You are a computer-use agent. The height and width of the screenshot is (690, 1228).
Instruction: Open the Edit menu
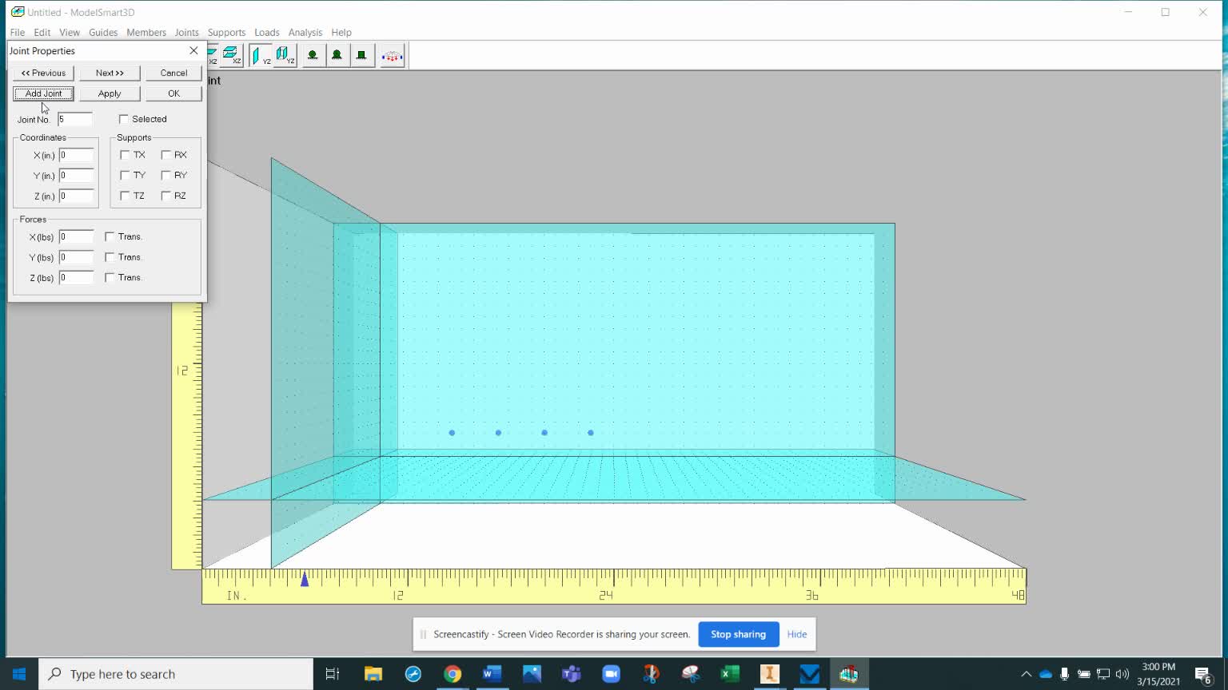point(42,32)
